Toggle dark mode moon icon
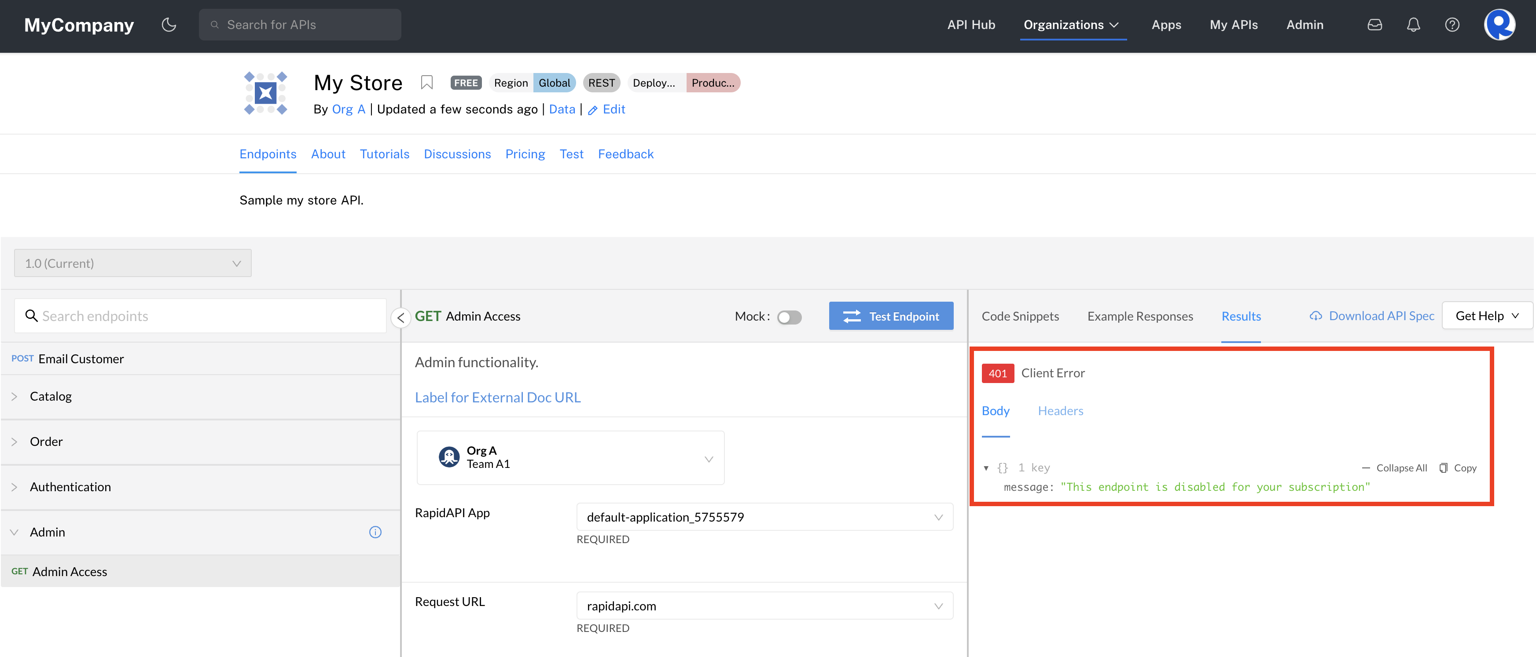This screenshot has height=657, width=1536. point(169,25)
